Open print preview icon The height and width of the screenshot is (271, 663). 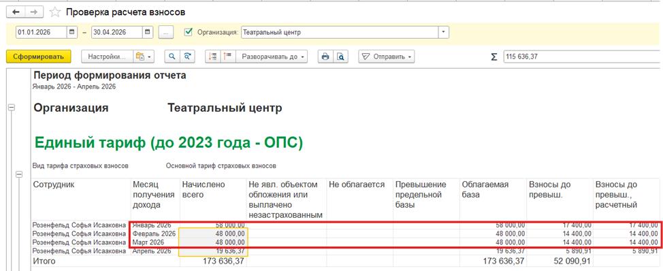point(340,57)
